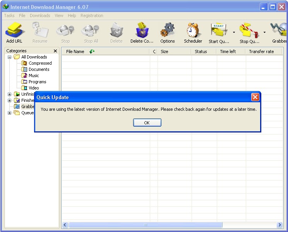Sort by Transfer rate column header
The height and width of the screenshot is (232, 288).
pos(264,52)
